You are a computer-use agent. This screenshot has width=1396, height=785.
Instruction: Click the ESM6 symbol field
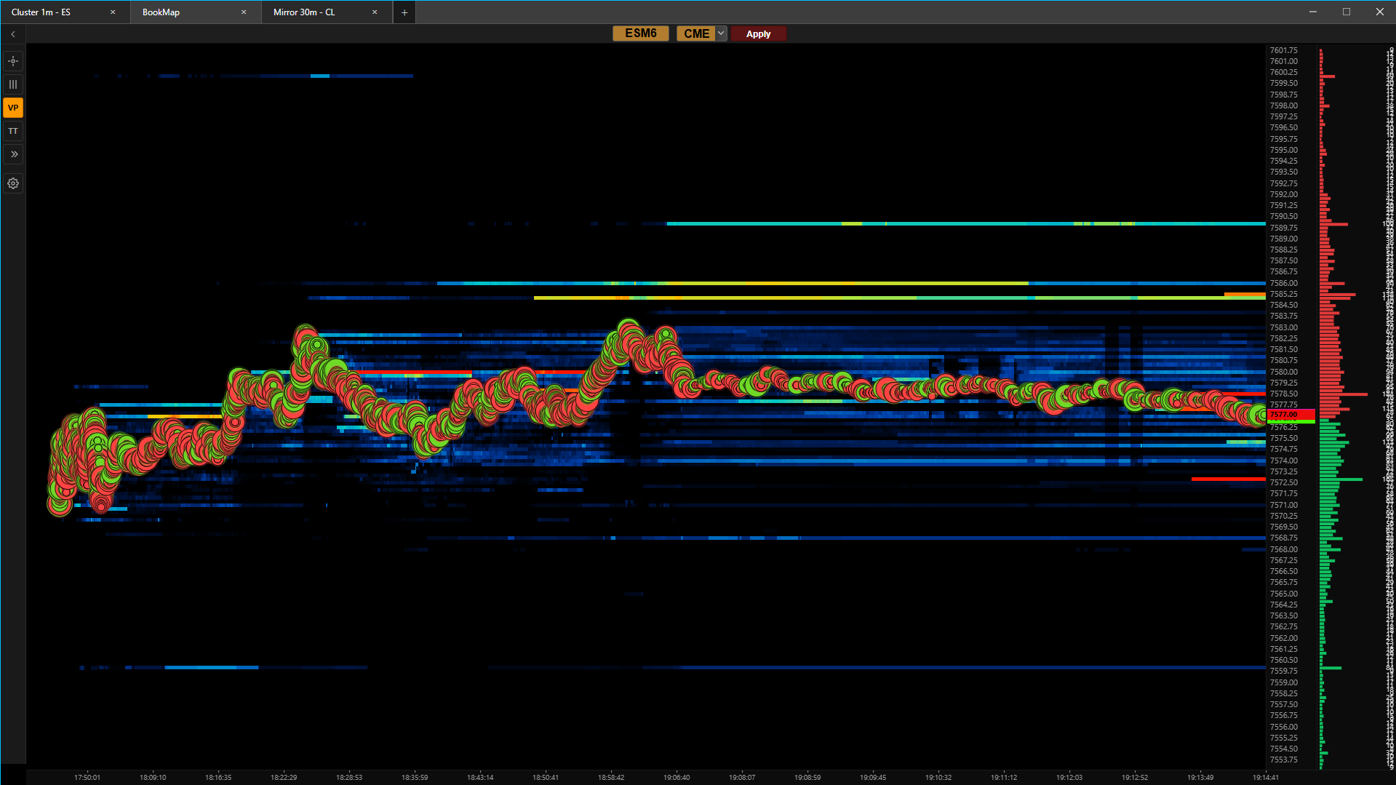click(641, 33)
